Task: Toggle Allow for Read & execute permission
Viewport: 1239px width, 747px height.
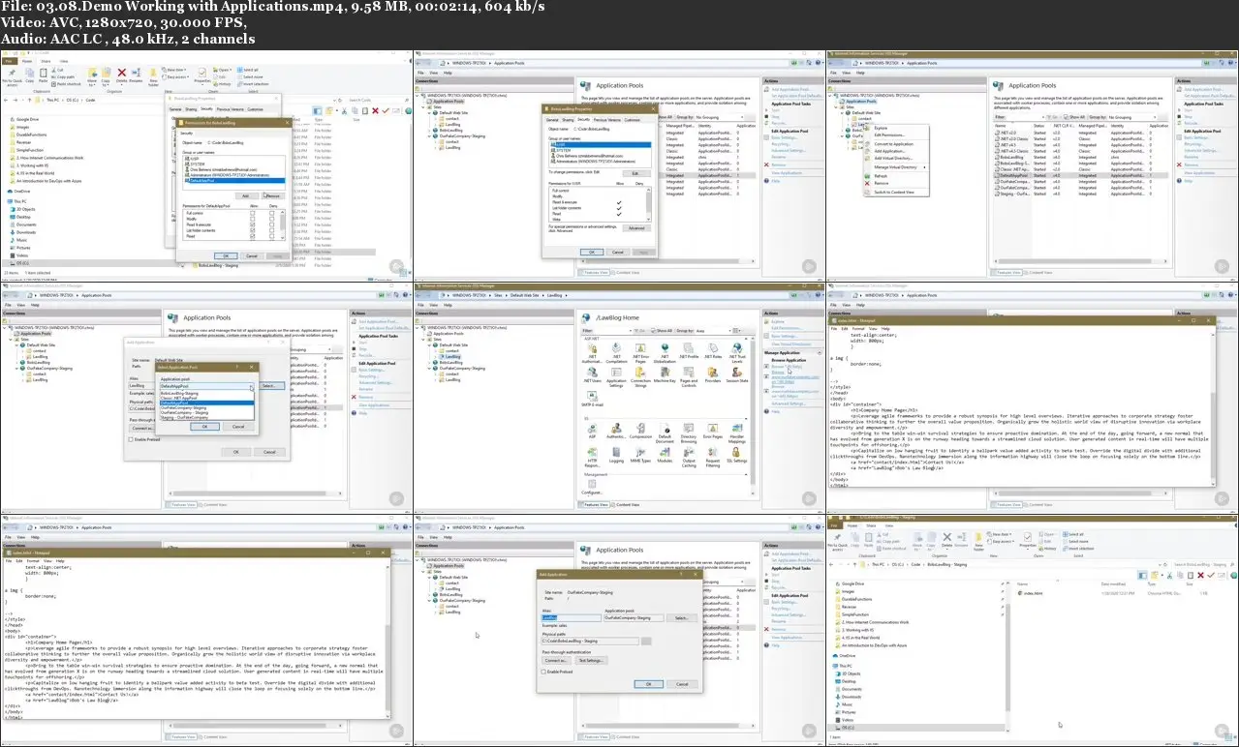Action: coord(253,224)
